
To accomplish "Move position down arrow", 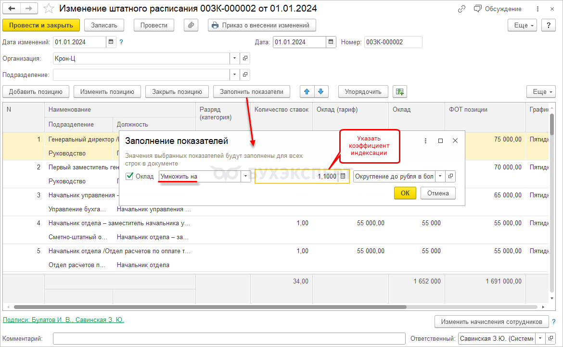I will click(321, 91).
